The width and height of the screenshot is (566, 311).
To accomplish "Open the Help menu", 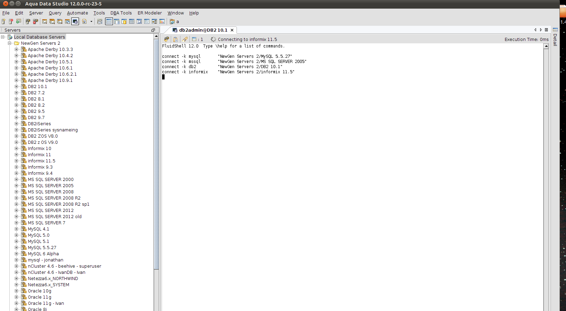I will coord(194,13).
